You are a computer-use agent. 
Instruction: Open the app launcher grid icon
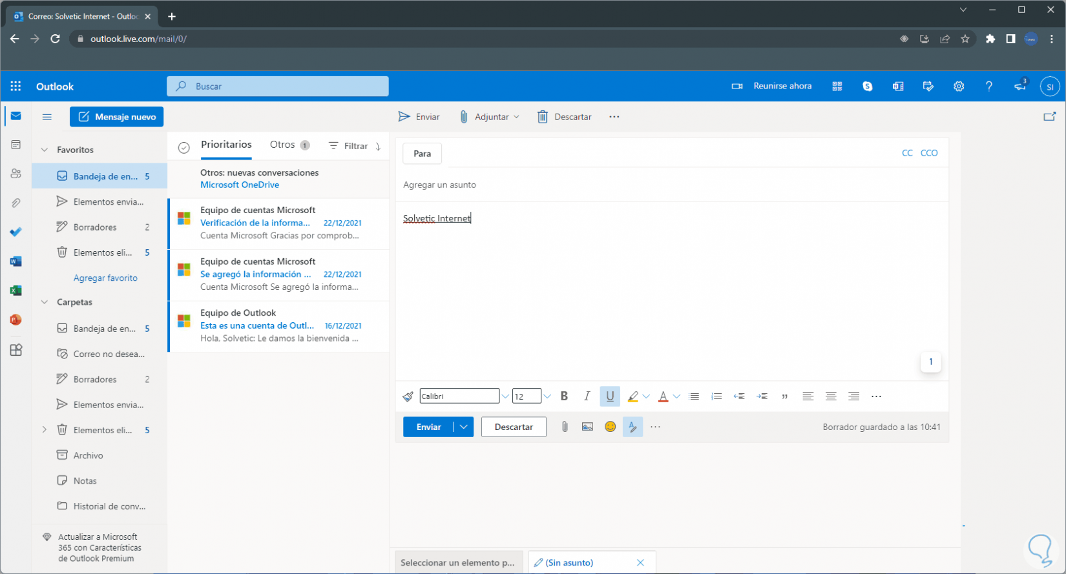pos(16,86)
